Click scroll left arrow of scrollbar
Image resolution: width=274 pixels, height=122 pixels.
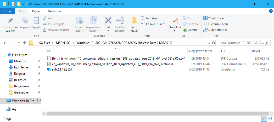[x=44, y=113]
